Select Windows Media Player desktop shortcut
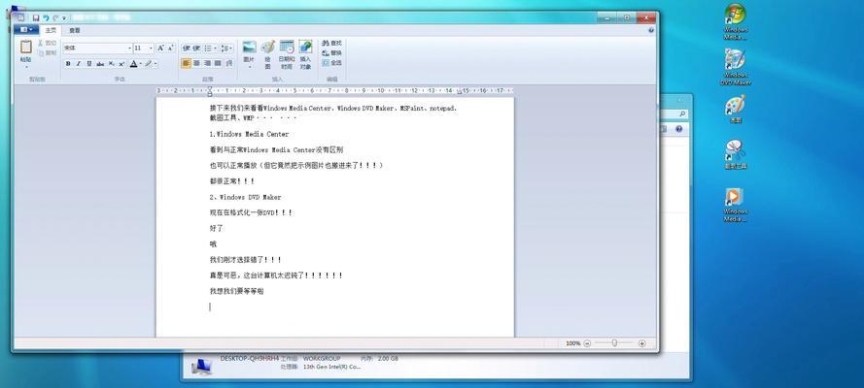Screen dimensions: 864x388 (x=735, y=205)
